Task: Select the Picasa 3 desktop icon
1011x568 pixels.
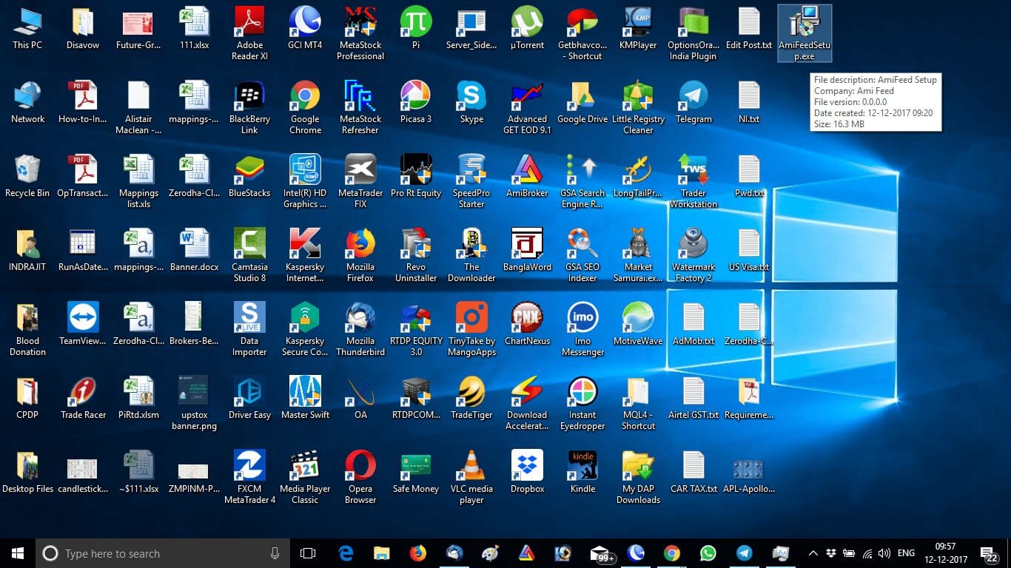Action: pyautogui.click(x=416, y=102)
